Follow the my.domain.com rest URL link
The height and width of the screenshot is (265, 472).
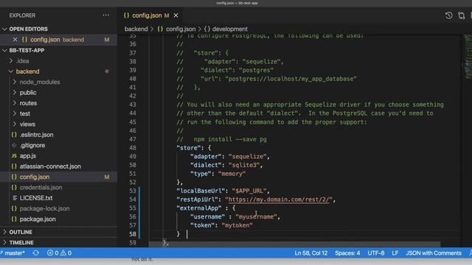279,199
